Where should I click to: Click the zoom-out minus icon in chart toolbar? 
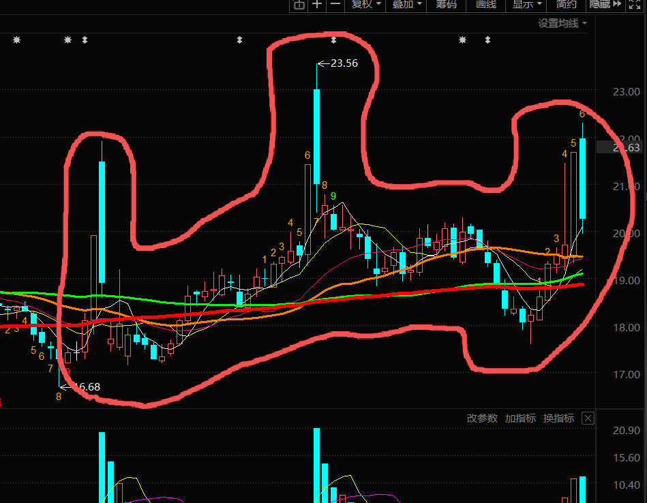point(335,4)
